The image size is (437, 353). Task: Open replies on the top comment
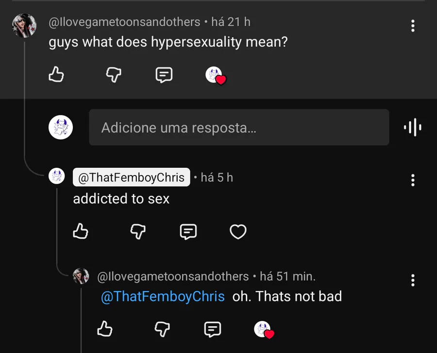point(164,75)
